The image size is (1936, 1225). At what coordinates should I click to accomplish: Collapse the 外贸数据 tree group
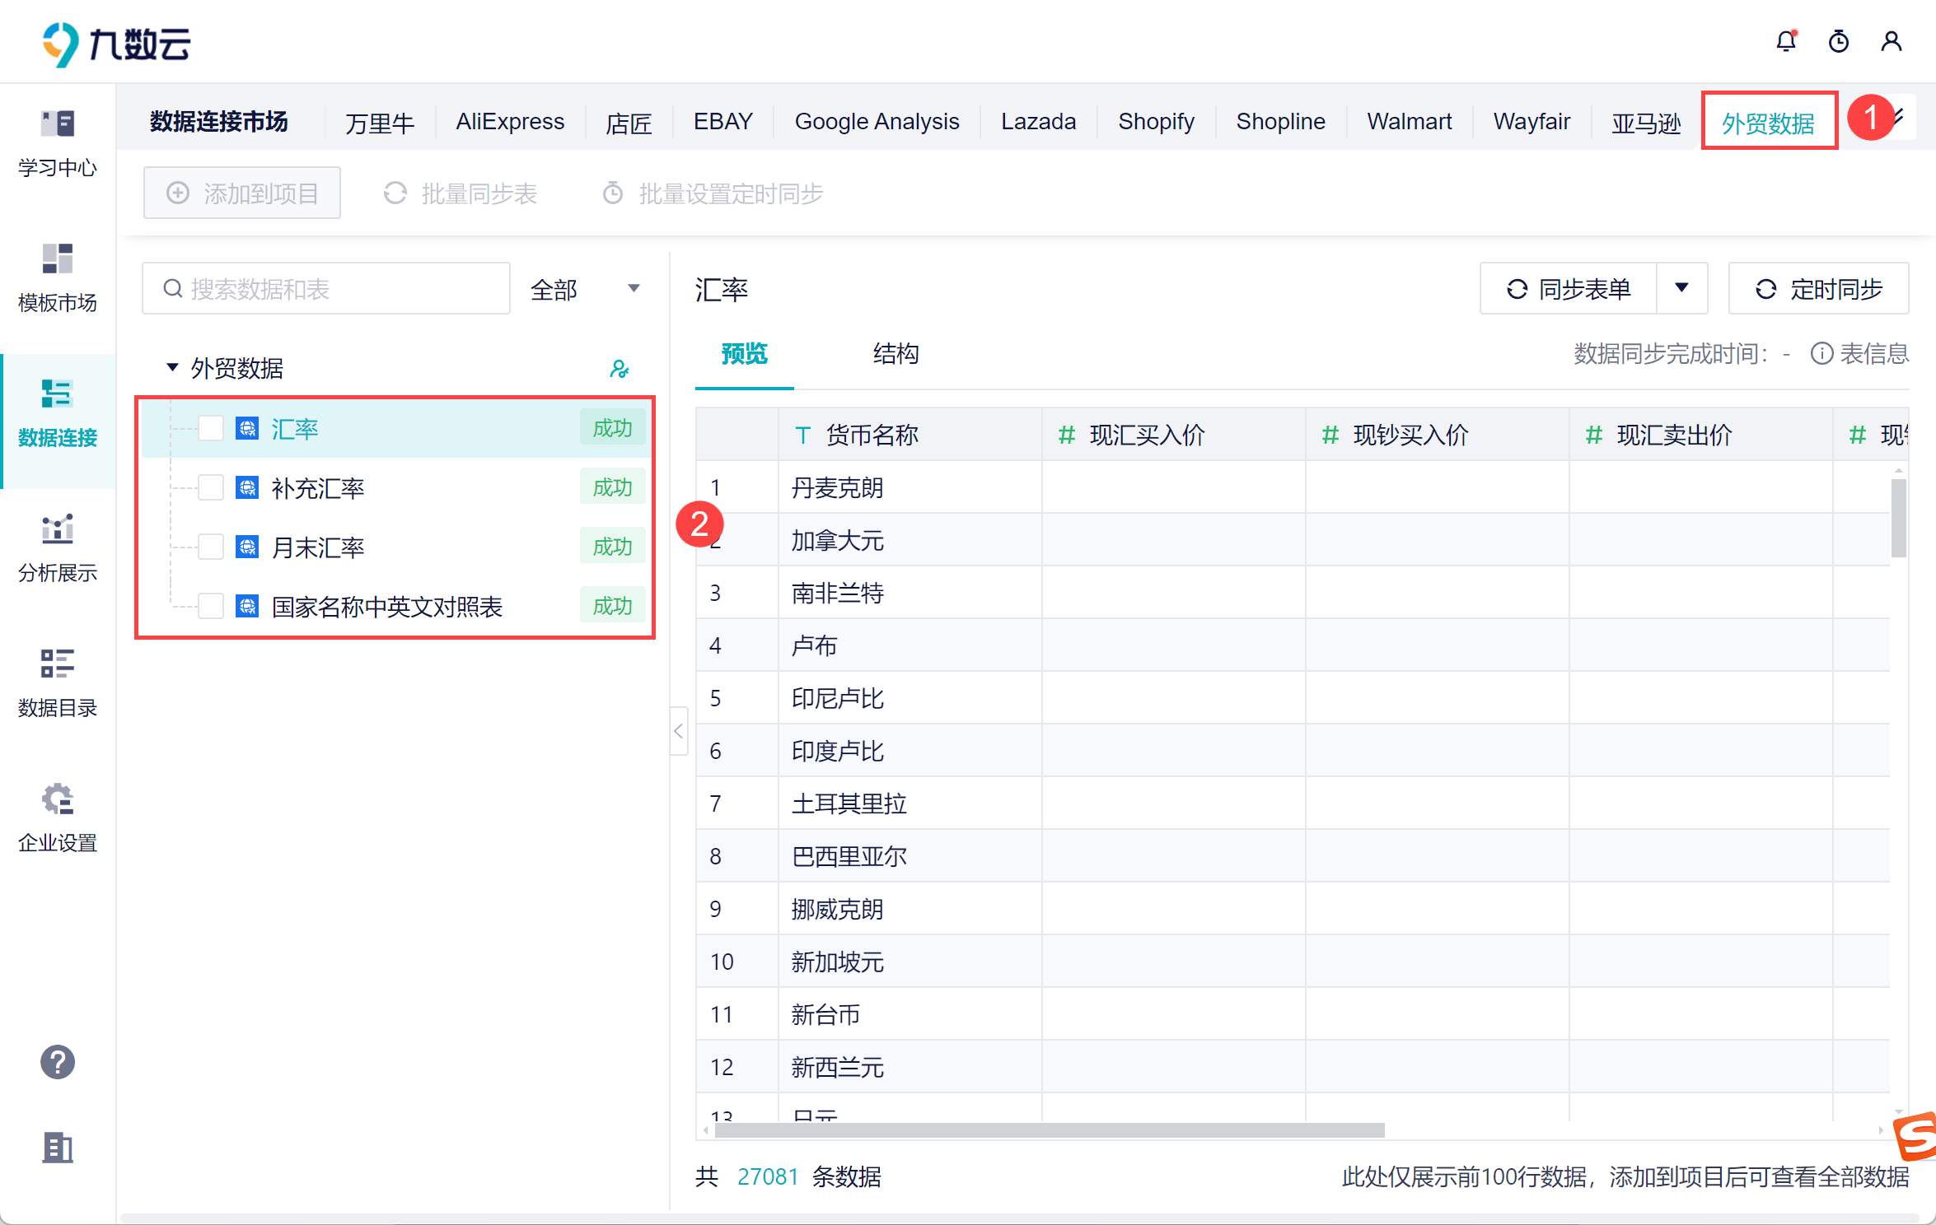click(172, 367)
